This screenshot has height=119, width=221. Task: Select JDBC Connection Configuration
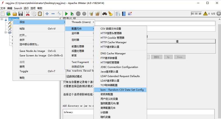120,67
